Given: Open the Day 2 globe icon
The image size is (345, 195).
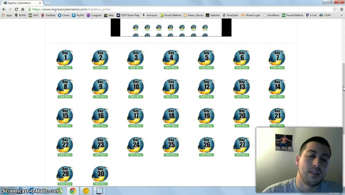Looking at the screenshot, I should 100,58.
